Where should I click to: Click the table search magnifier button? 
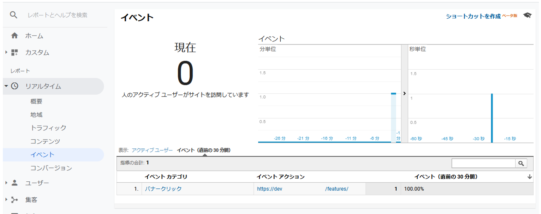[521, 163]
